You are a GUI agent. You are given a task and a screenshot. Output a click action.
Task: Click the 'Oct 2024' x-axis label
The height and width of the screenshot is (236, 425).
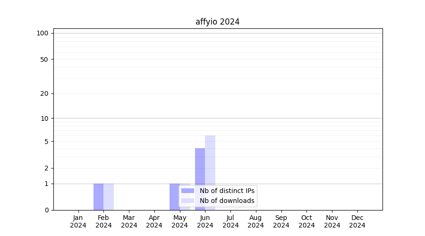(x=306, y=221)
